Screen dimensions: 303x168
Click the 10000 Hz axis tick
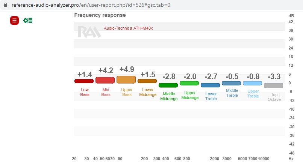(x=264, y=159)
